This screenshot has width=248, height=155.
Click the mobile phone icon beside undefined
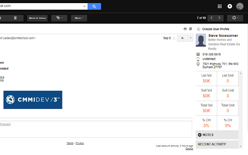[x=198, y=59]
